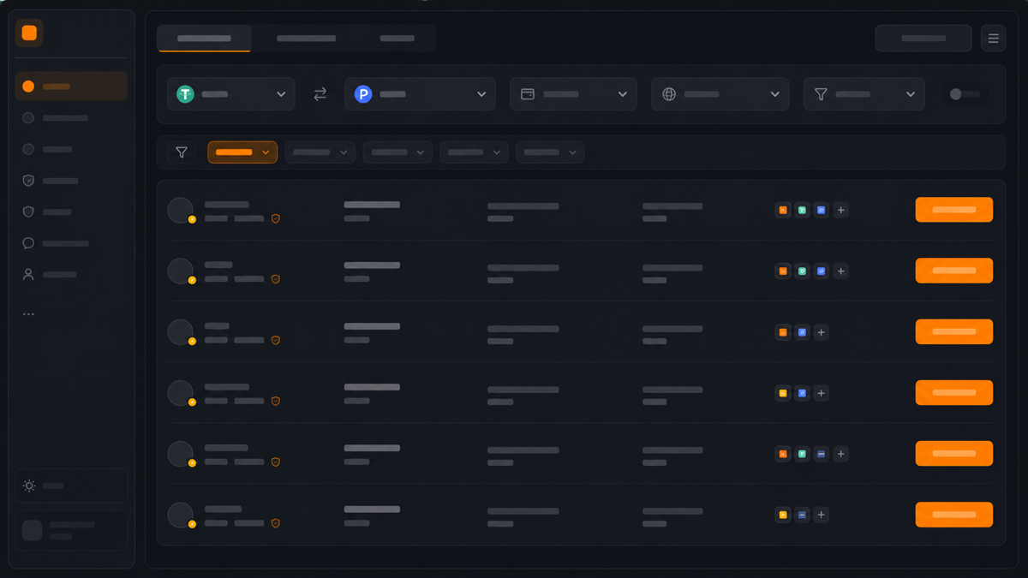
Task: Click the three-dots more item in sidebar
Action: click(29, 314)
